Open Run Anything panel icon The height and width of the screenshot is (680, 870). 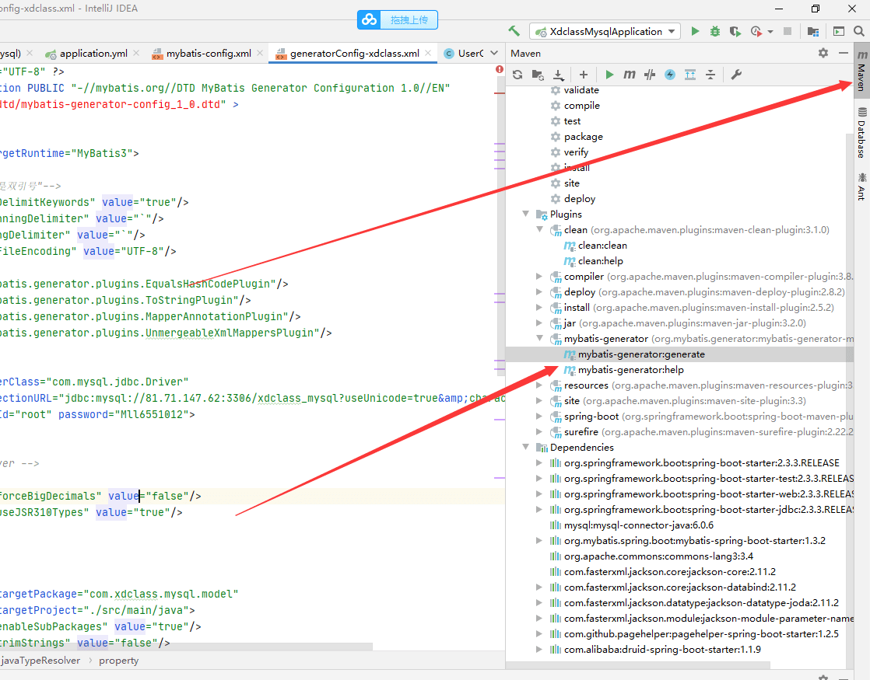pyautogui.click(x=838, y=32)
